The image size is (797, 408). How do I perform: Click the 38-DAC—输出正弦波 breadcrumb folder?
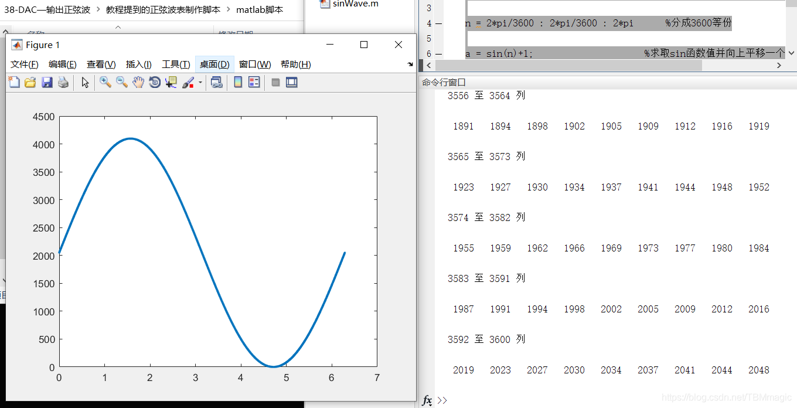(47, 10)
